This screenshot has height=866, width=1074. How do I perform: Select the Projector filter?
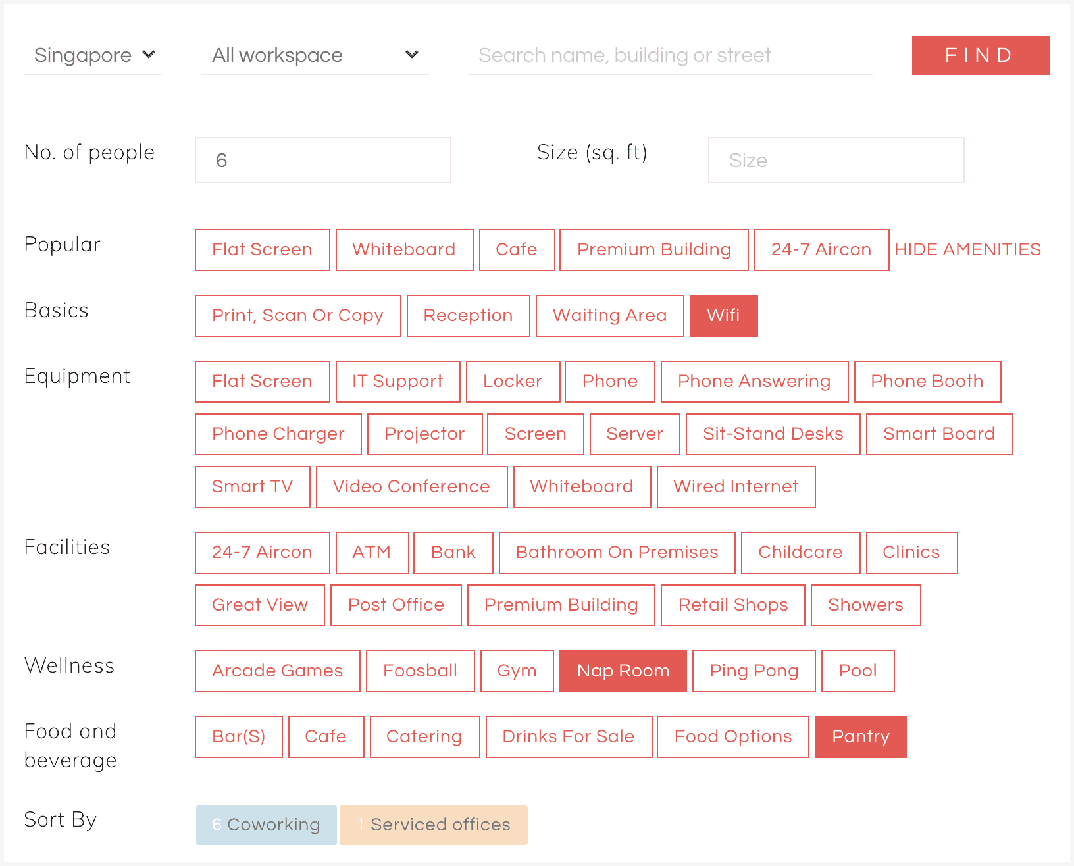[x=425, y=434]
